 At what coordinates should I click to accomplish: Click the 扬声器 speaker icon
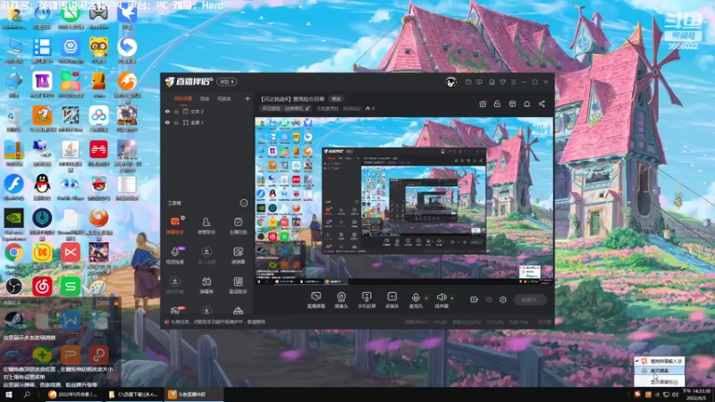point(441,297)
